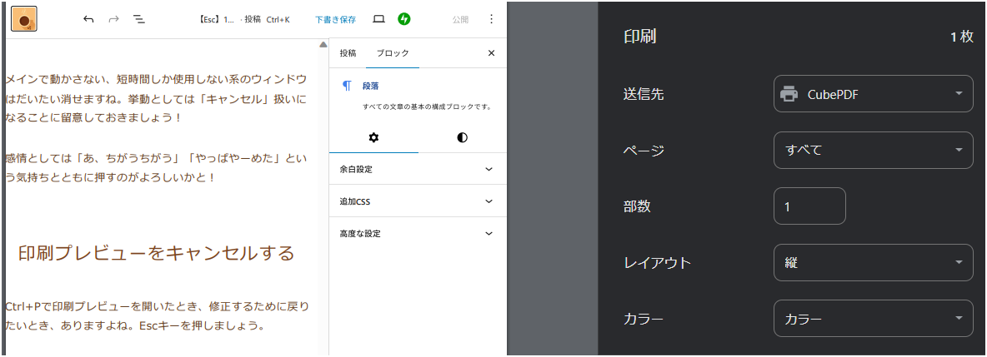Open the ページ dropdown showing すべて
Image resolution: width=987 pixels, height=357 pixels.
click(873, 151)
